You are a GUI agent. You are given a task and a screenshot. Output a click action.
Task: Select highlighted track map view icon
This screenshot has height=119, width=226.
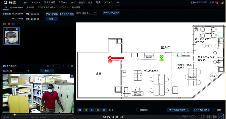pyautogui.click(x=221, y=116)
